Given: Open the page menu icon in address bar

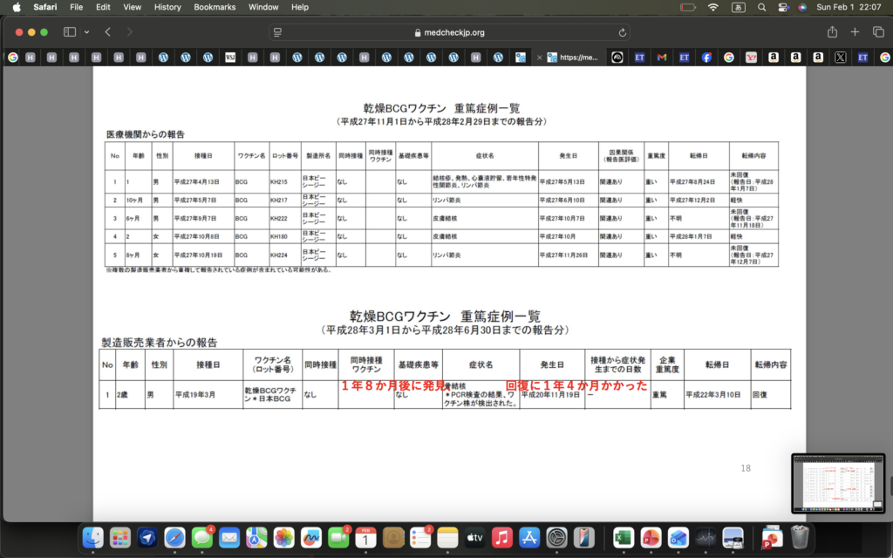Looking at the screenshot, I should pyautogui.click(x=278, y=32).
